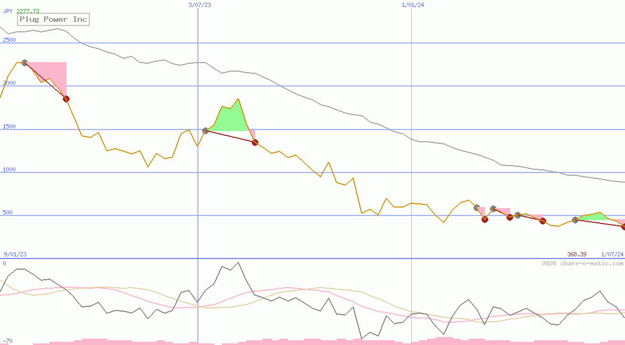Click the 1/01/24 date marker label
This screenshot has width=625, height=345.
click(413, 5)
